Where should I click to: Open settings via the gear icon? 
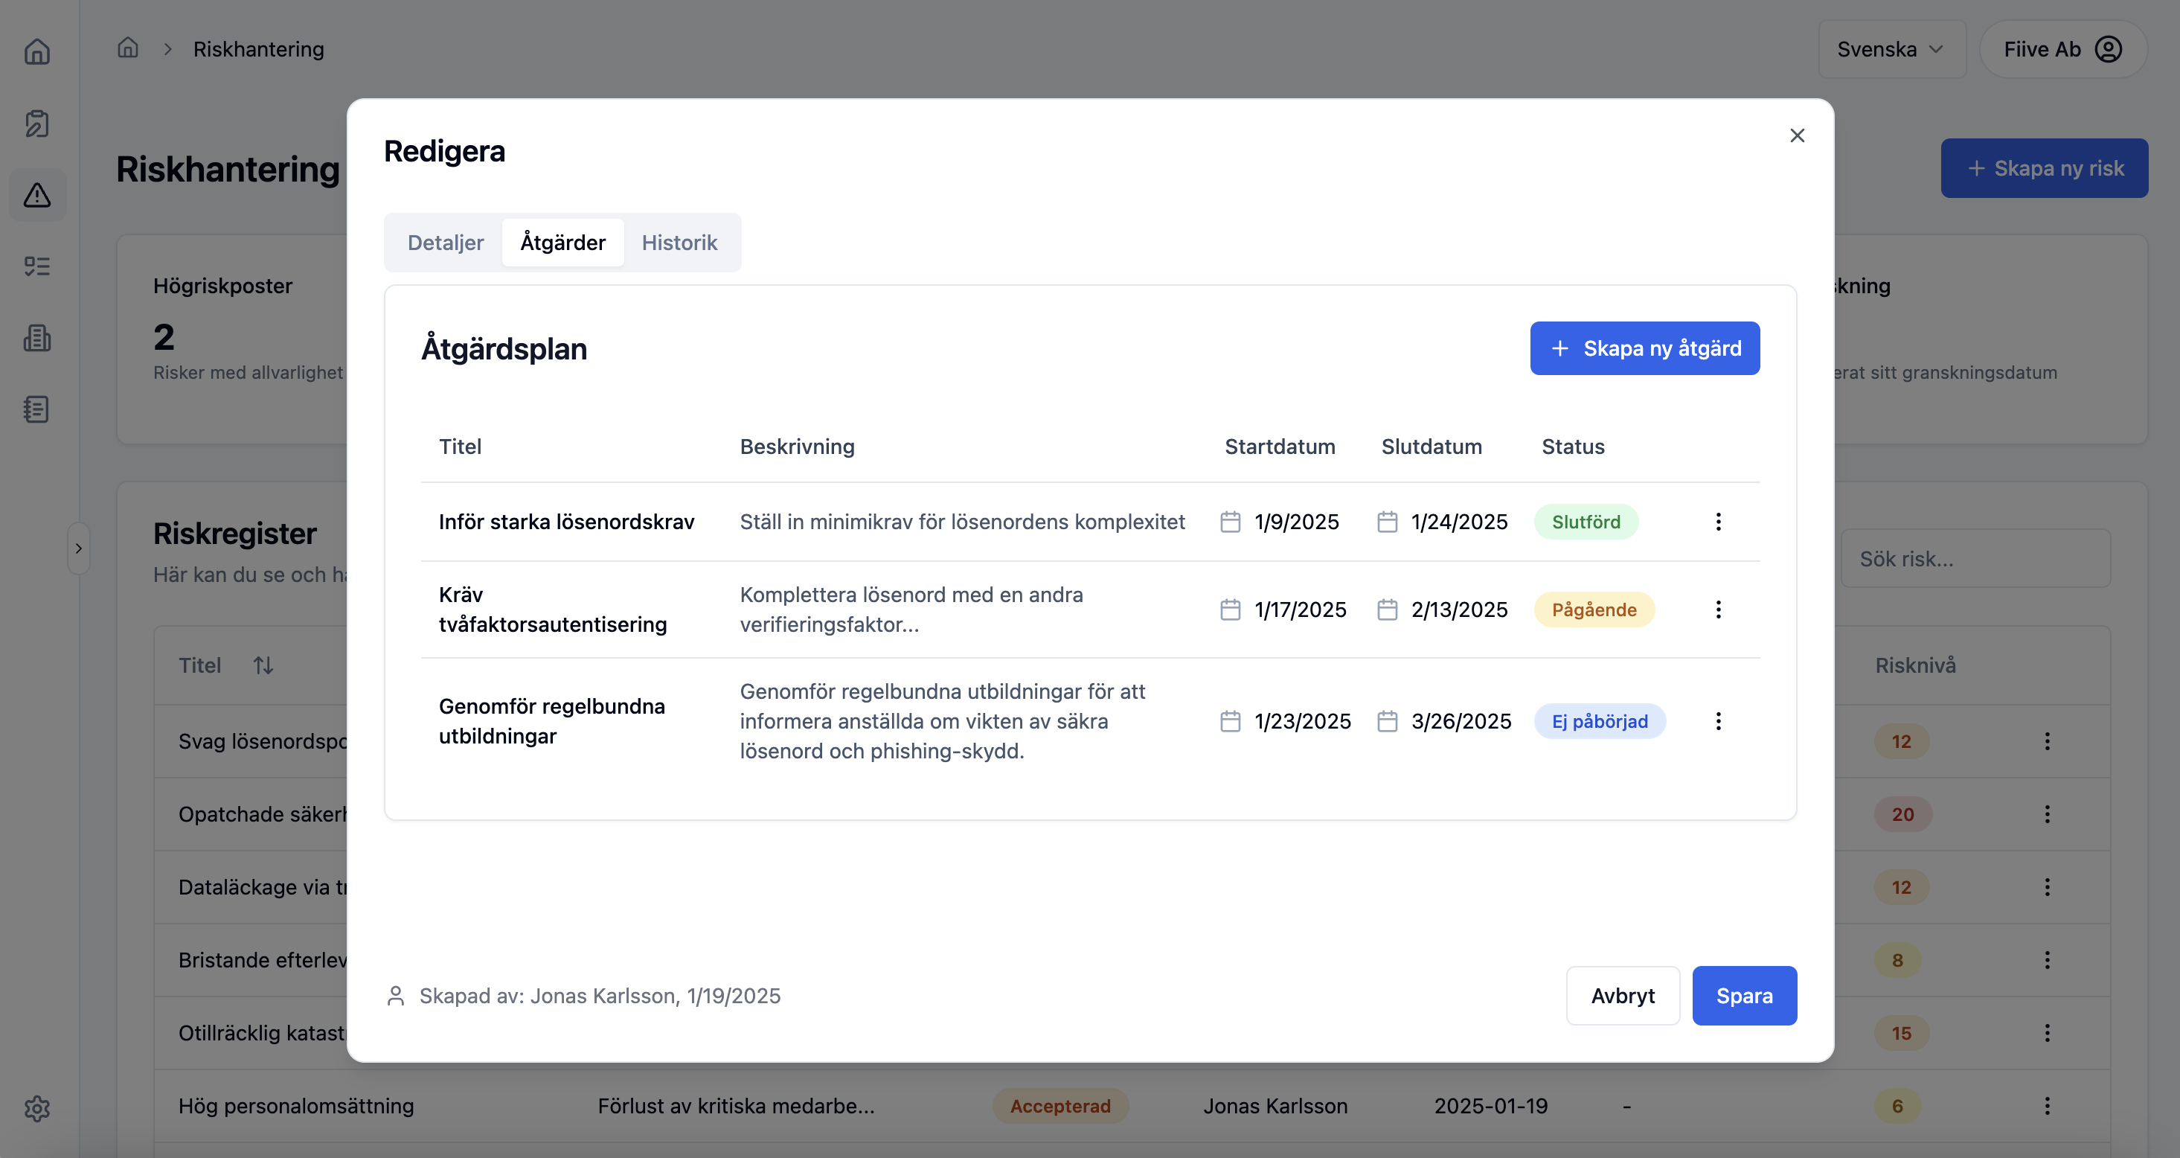[x=37, y=1108]
